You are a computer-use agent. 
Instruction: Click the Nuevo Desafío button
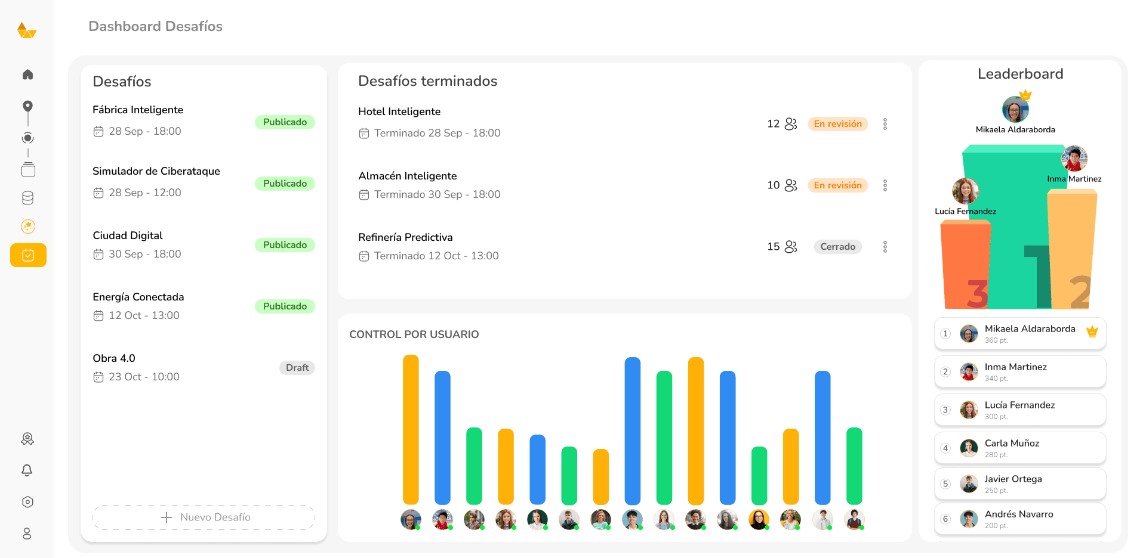(x=204, y=517)
